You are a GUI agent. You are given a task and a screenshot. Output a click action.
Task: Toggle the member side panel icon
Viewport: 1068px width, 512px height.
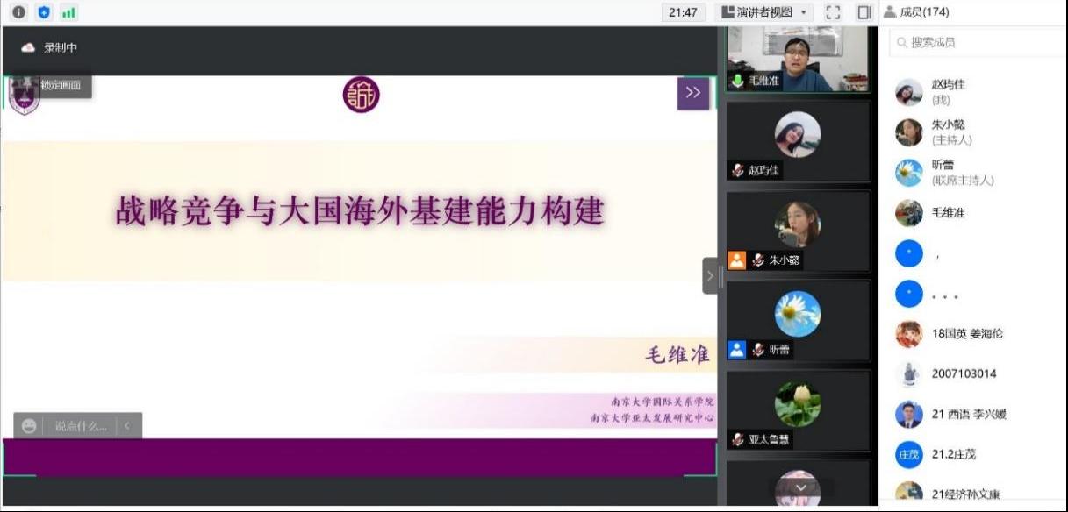click(864, 12)
